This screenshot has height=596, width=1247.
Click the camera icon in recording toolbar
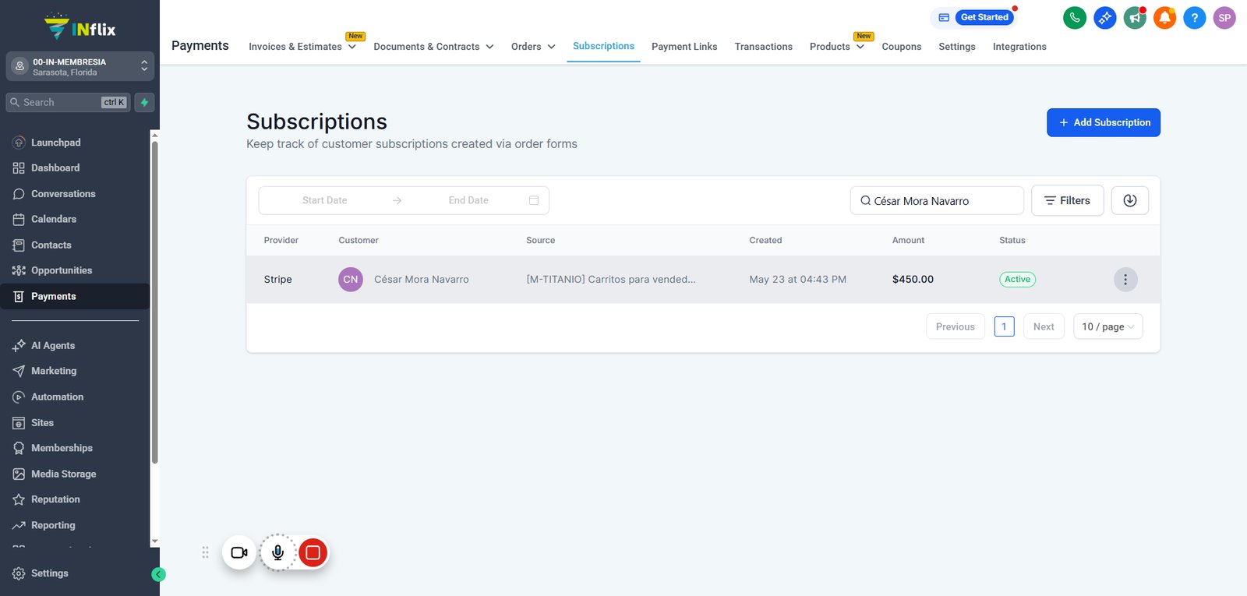pos(239,552)
